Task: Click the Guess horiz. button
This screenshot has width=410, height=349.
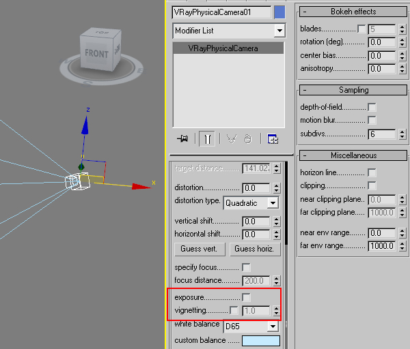Action: pos(254,249)
